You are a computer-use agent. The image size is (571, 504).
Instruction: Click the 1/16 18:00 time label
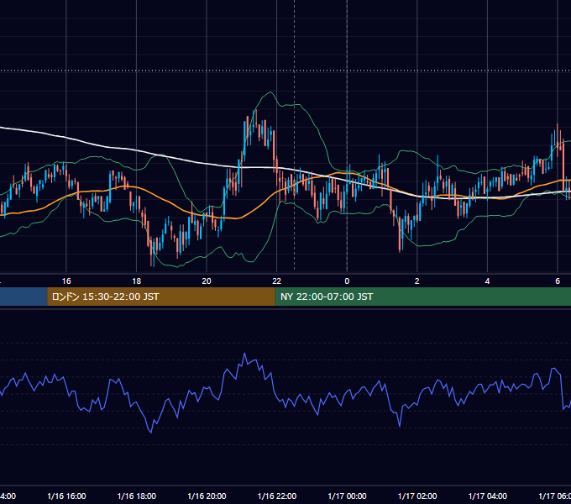click(x=137, y=496)
